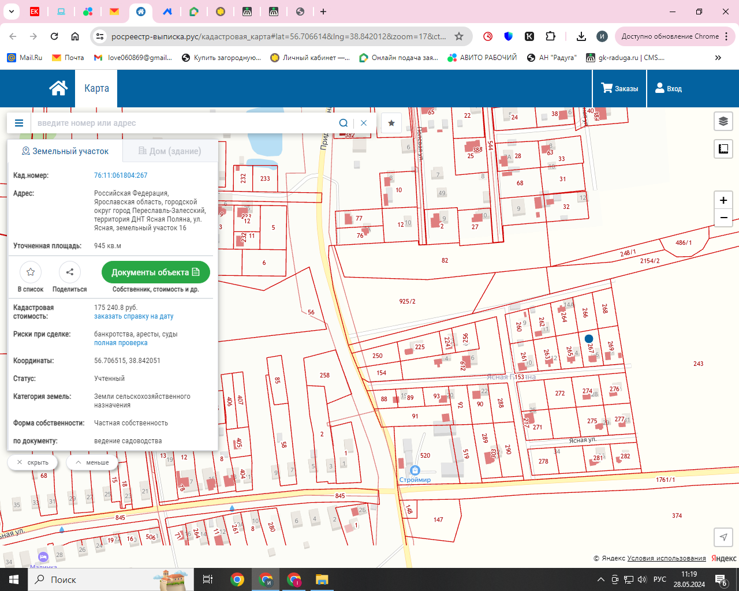This screenshot has width=739, height=591.
Task: Switch to the Дом (здание) tab
Action: 170,151
